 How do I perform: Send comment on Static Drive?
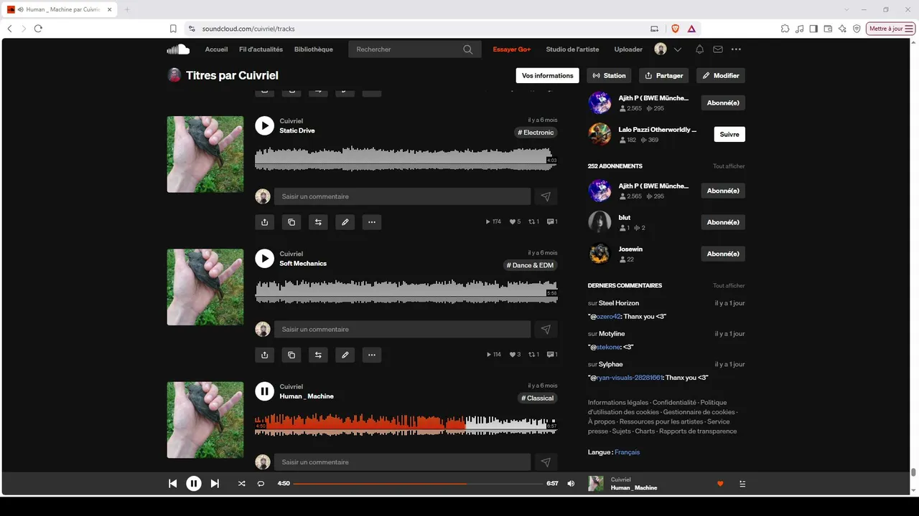[546, 196]
